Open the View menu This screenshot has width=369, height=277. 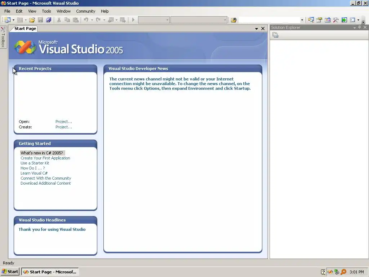(x=32, y=11)
